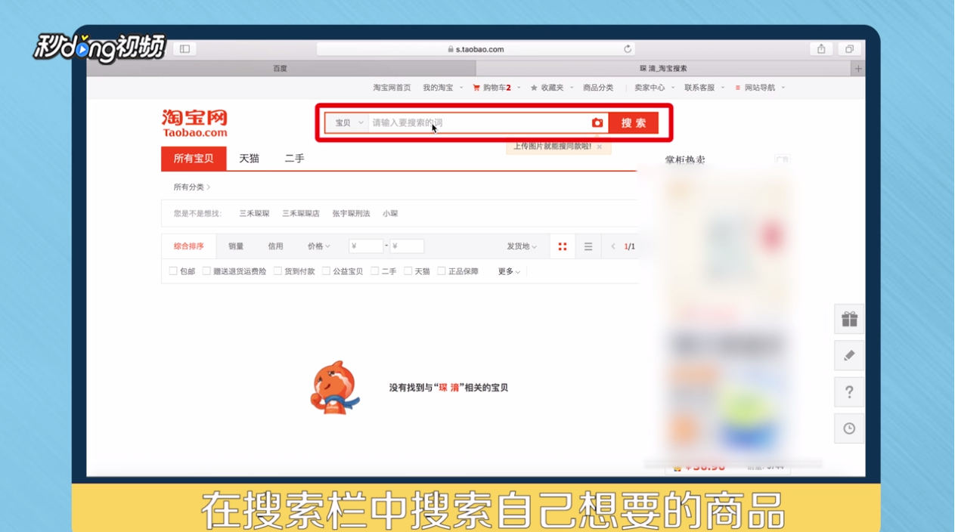The image size is (955, 532).
Task: Select the 二手 tab
Action: tap(294, 159)
